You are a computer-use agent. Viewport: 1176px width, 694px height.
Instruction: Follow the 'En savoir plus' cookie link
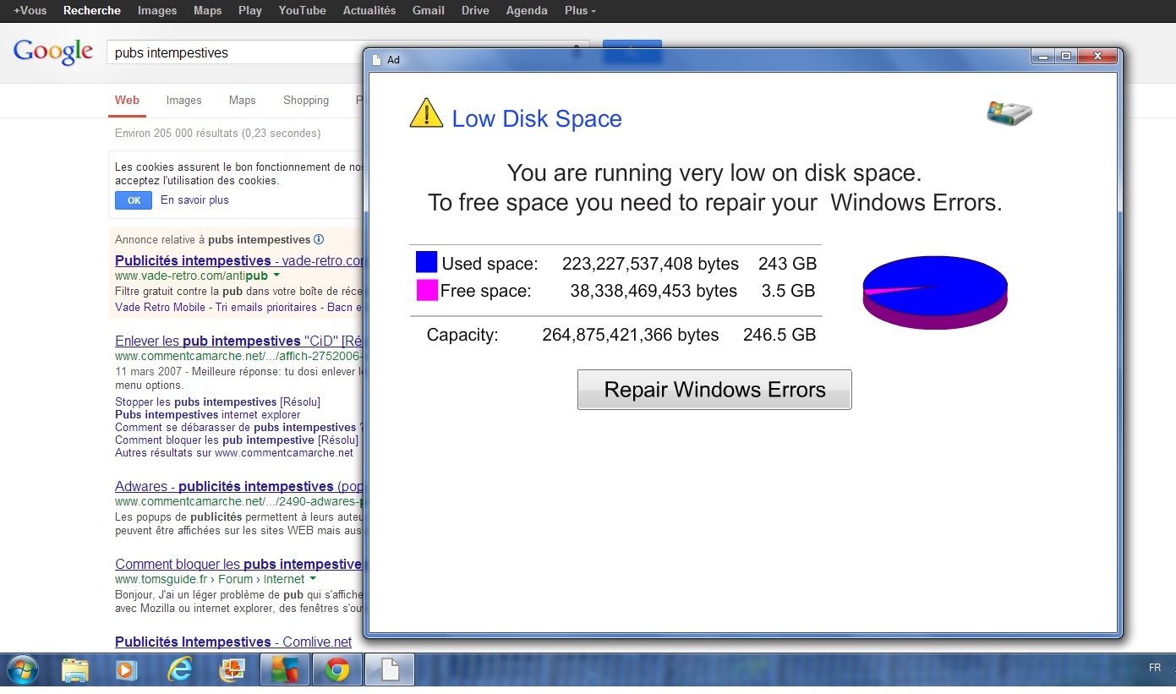click(194, 200)
